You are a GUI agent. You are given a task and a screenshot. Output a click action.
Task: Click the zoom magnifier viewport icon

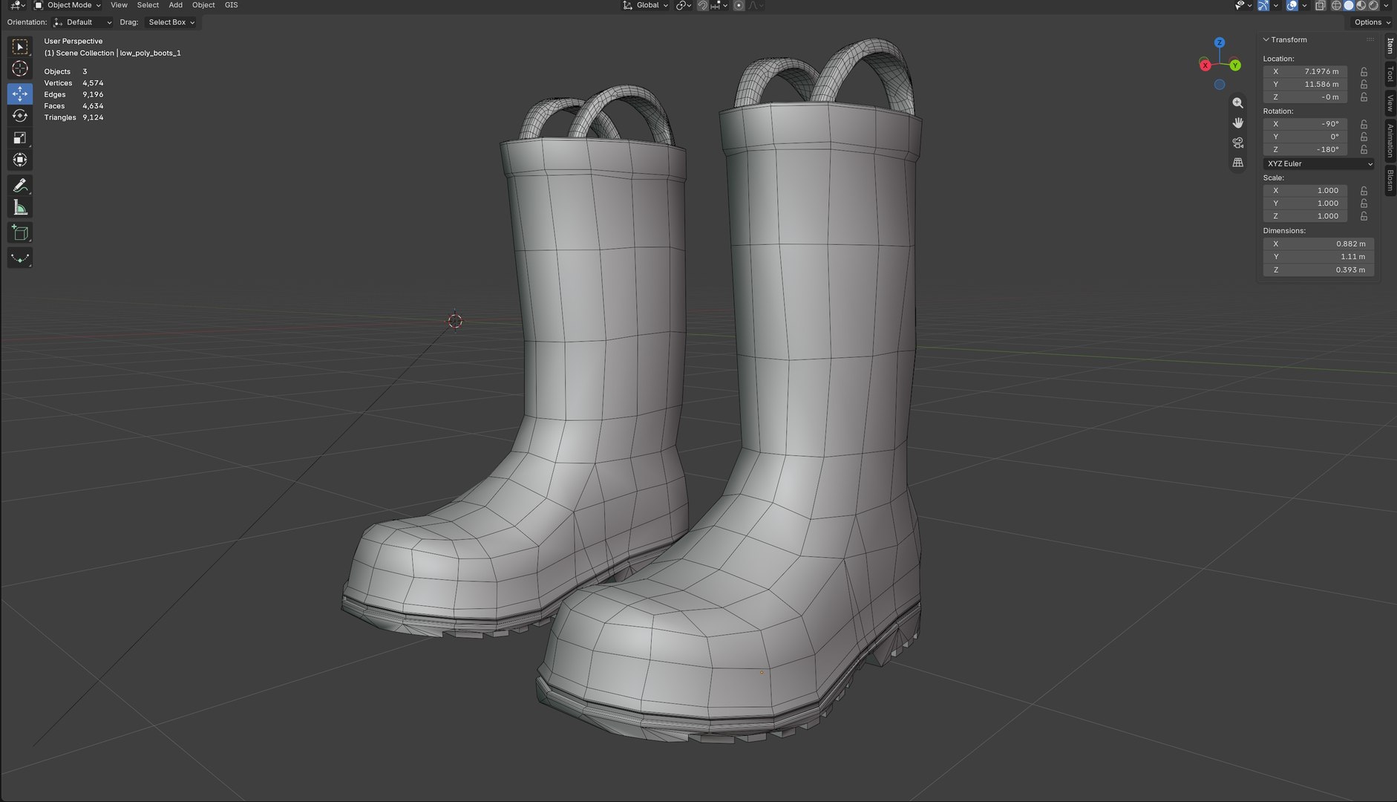[x=1237, y=103]
